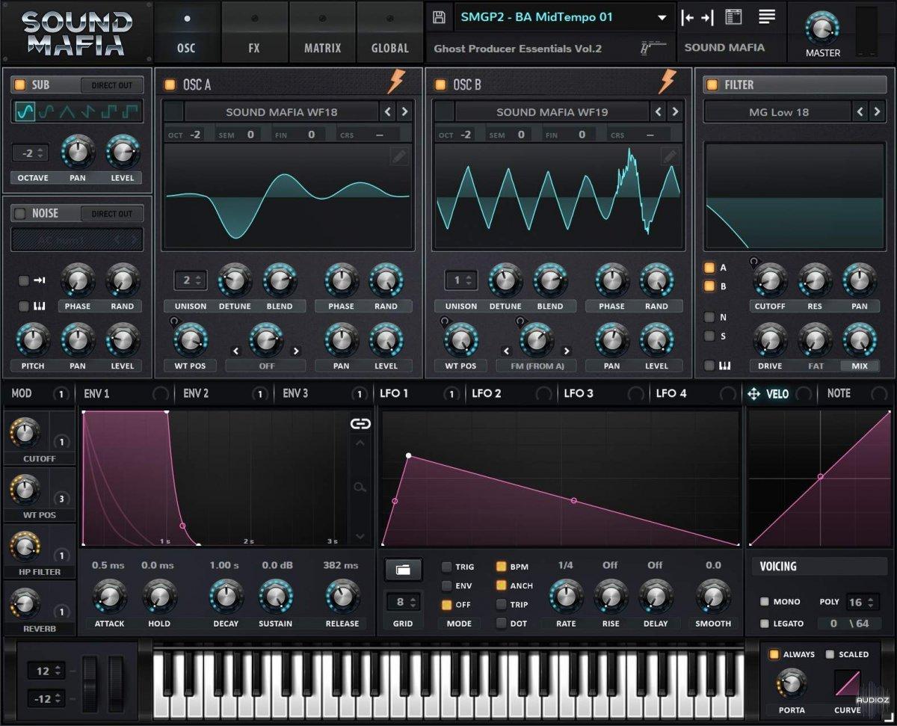Viewport: 897px width, 726px height.
Task: Toggle the FILTER power switch
Action: coord(711,84)
